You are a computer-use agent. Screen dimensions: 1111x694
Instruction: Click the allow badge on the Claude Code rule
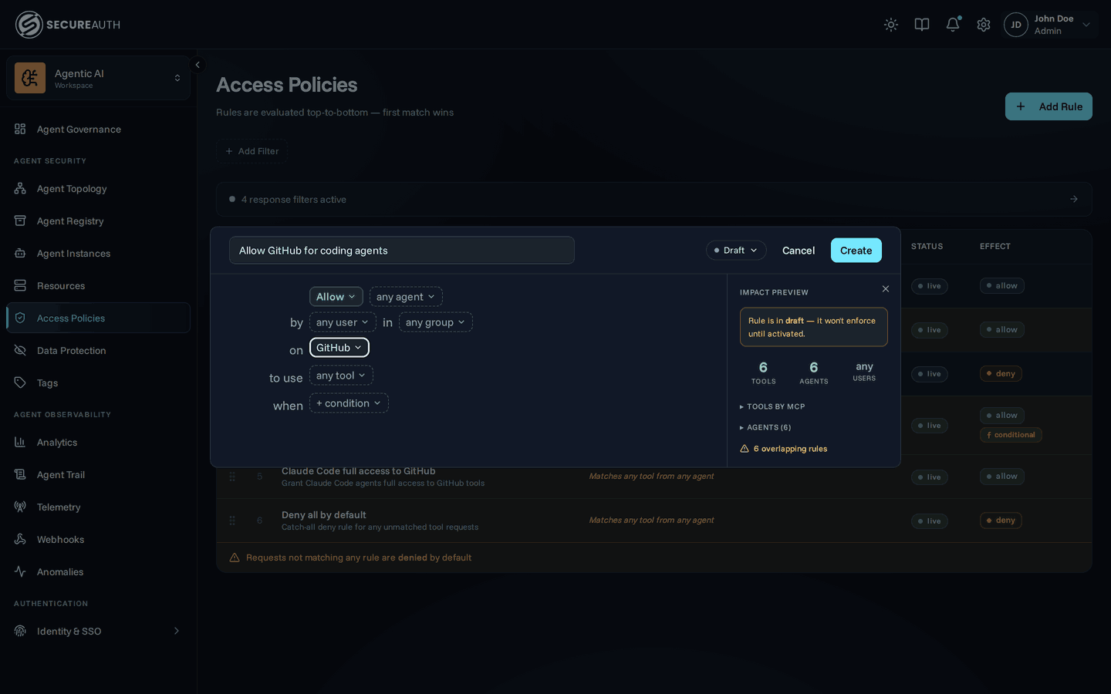(1002, 477)
